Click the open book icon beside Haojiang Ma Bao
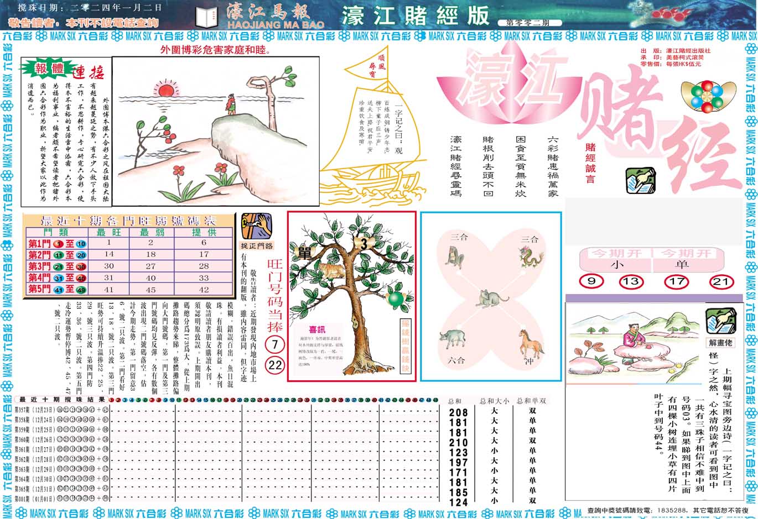The width and height of the screenshot is (758, 519). 208,17
